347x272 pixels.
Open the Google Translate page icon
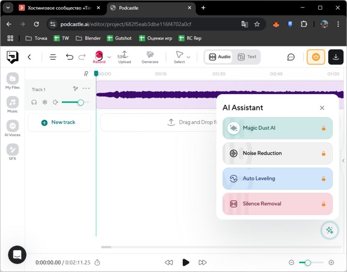tap(244, 24)
